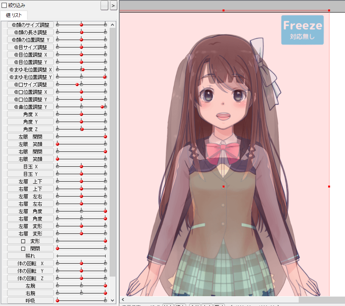Image resolution: width=345 pixels, height=306 pixels.
Task: Select the 角度 Y parameter label
Action: (30, 122)
